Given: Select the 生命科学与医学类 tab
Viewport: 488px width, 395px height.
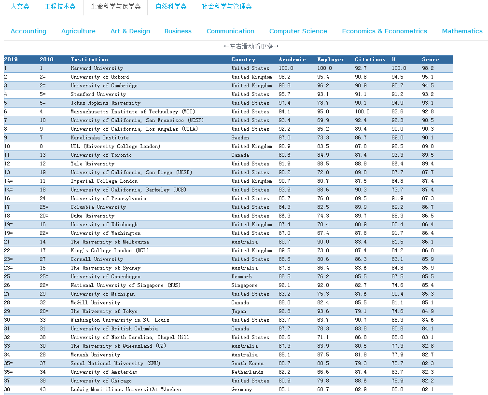Looking at the screenshot, I should coord(116,7).
